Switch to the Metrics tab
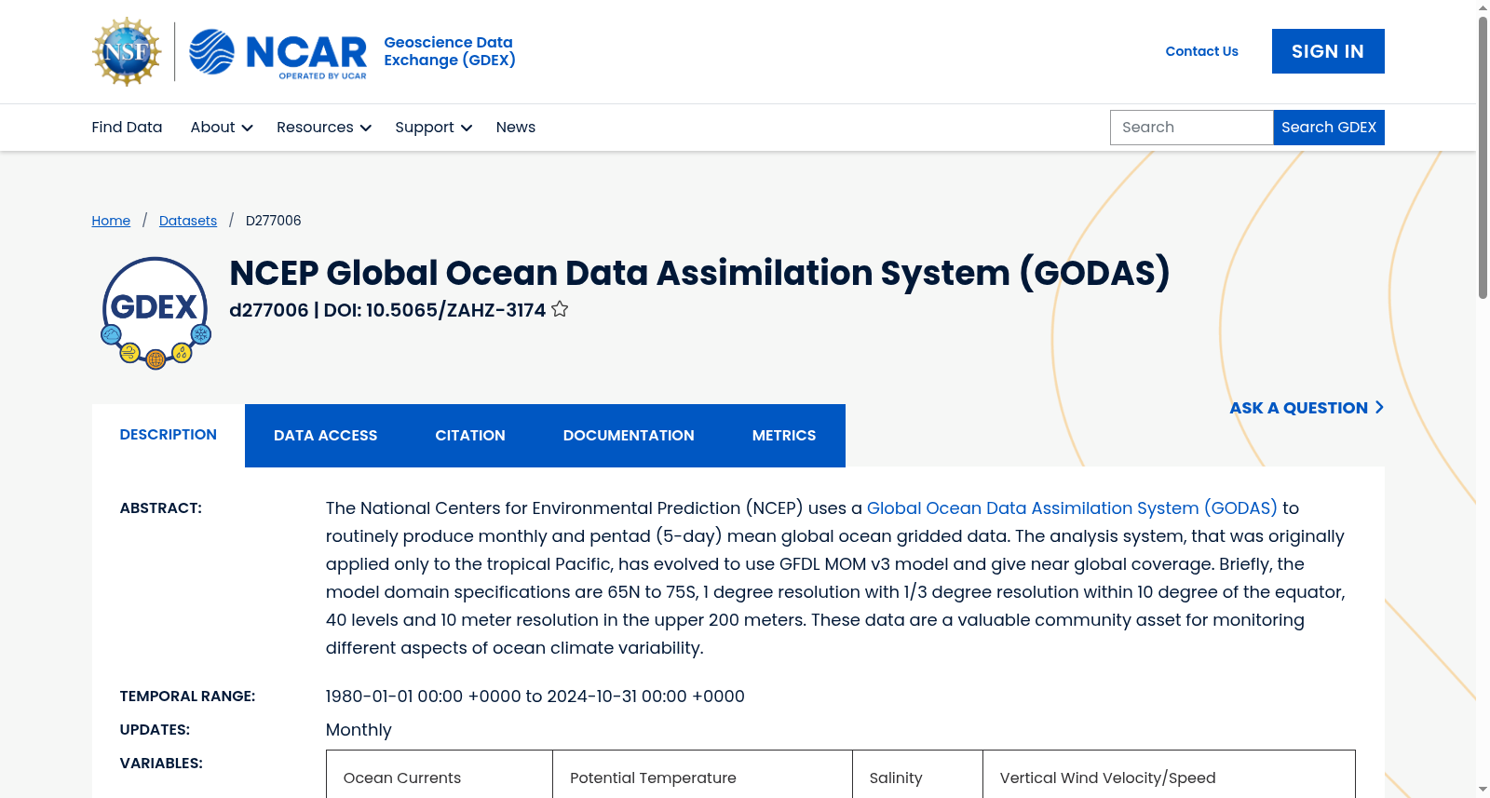 (x=784, y=436)
